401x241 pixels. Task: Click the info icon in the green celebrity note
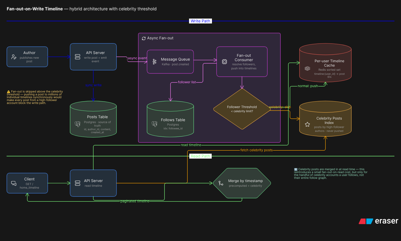(x=296, y=169)
